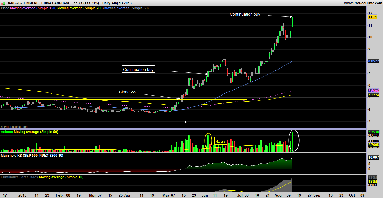Select the Cumulative Force Index label

[20, 177]
